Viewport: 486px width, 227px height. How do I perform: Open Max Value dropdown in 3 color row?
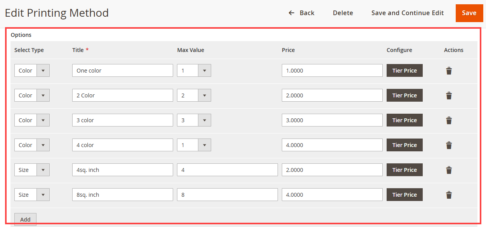194,120
